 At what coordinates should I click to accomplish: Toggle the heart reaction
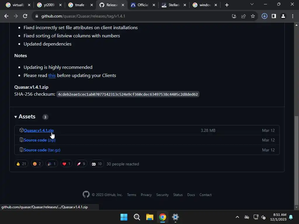pyautogui.click(x=66, y=164)
